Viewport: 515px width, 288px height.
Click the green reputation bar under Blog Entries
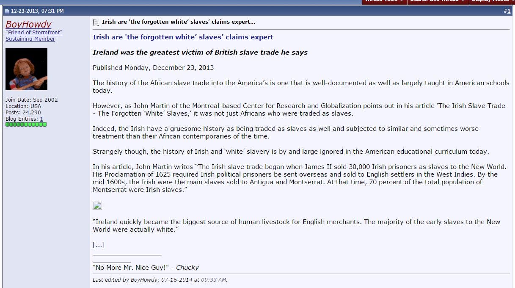tap(26, 125)
